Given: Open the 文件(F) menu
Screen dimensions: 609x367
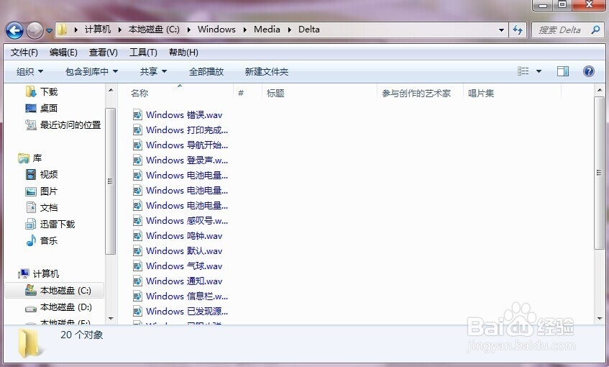Looking at the screenshot, I should (x=24, y=53).
